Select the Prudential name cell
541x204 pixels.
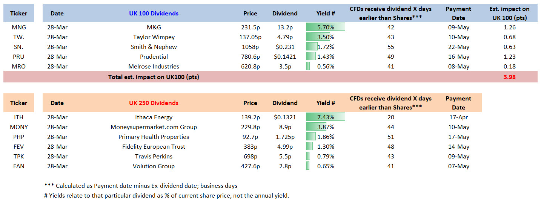[x=154, y=56]
